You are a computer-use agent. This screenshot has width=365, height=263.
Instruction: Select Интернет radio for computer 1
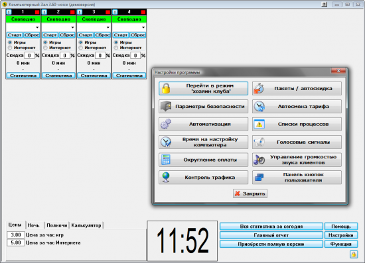[x=10, y=48]
